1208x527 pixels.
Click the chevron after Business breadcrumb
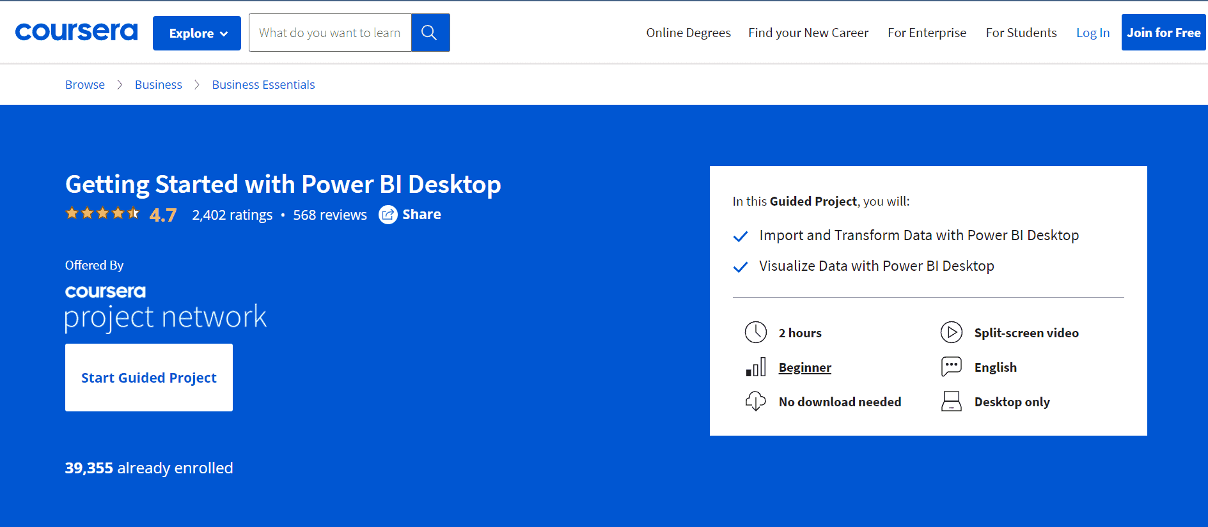pyautogui.click(x=197, y=85)
